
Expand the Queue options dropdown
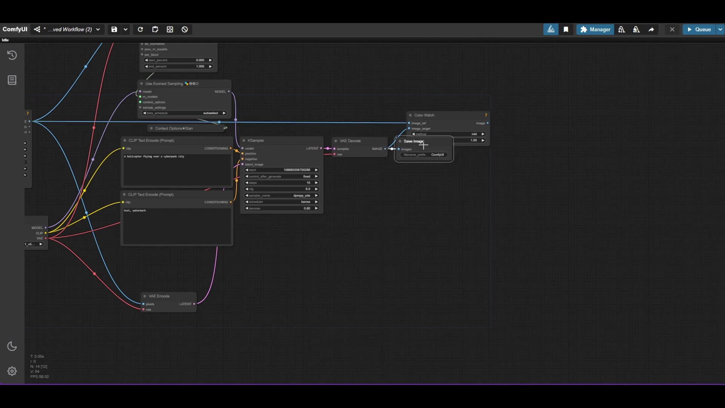(x=720, y=29)
